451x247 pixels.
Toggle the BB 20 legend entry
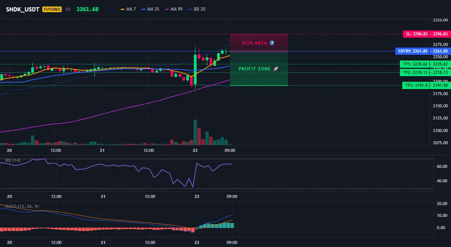197,9
